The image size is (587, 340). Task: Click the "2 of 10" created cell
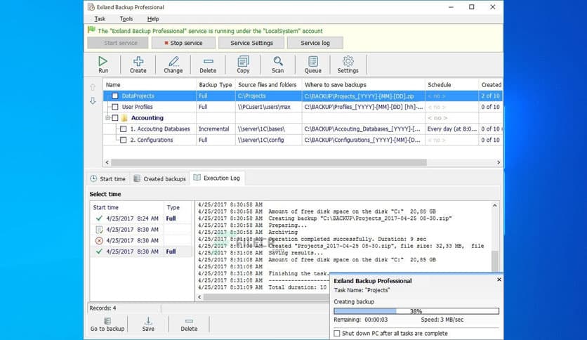[x=490, y=96]
